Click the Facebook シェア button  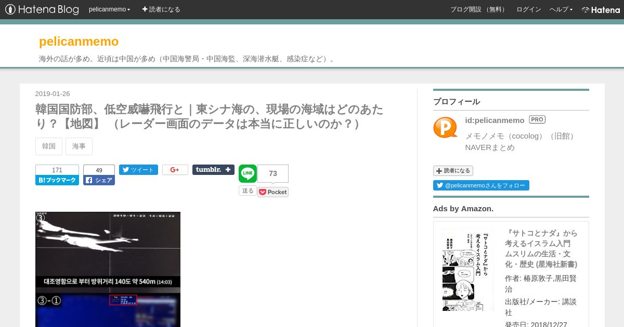tap(99, 180)
